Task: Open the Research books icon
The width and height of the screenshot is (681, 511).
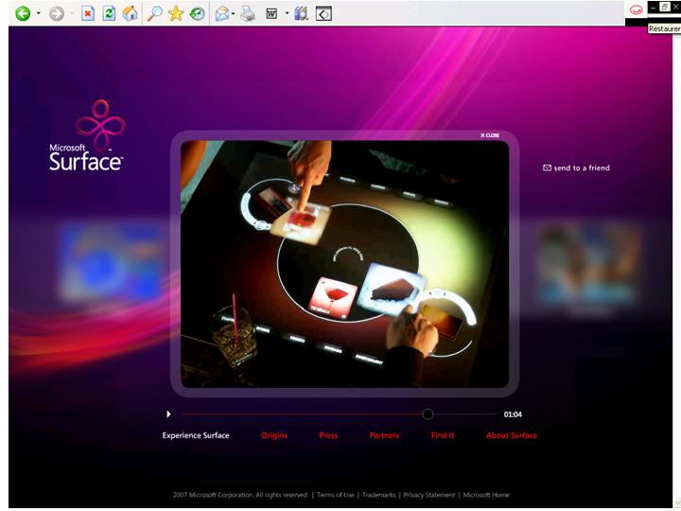Action: (301, 13)
